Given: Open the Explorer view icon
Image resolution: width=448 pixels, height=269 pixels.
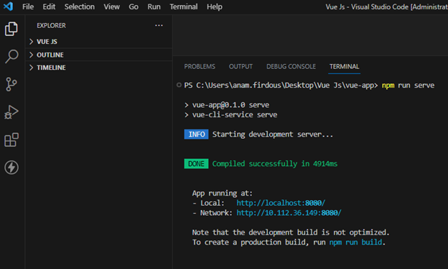Looking at the screenshot, I should [11, 29].
